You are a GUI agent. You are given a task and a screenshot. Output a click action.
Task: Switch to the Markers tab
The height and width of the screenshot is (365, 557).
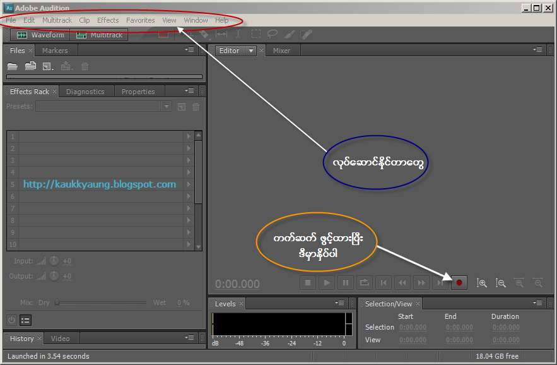point(55,51)
